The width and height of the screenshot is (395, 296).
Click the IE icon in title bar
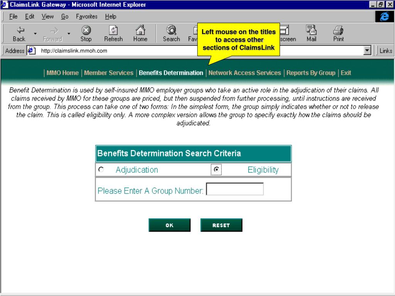(x=5, y=5)
